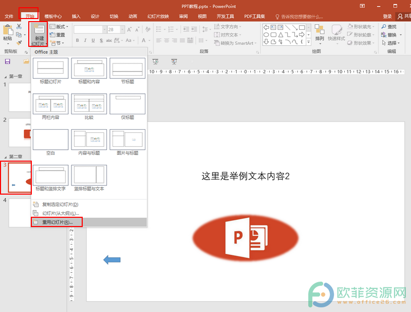Select the horizontal text box shape
The width and height of the screenshot is (411, 312).
tap(273, 27)
